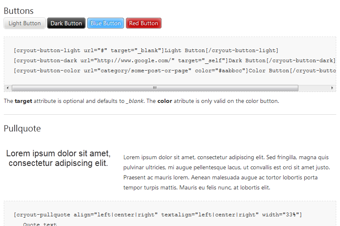
Task: Click the Light Button
Action: 24,23
